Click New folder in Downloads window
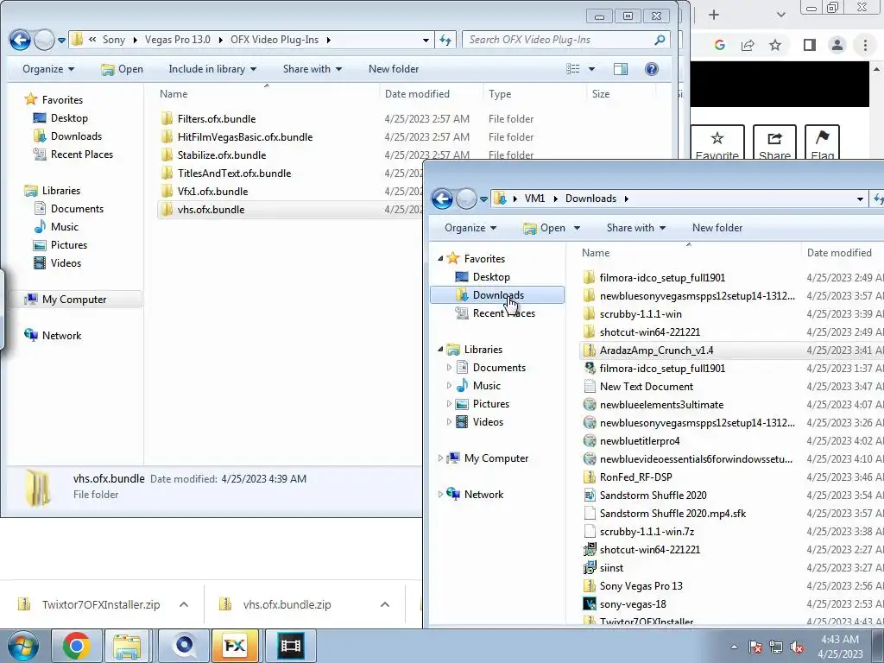The height and width of the screenshot is (663, 884). pos(717,228)
